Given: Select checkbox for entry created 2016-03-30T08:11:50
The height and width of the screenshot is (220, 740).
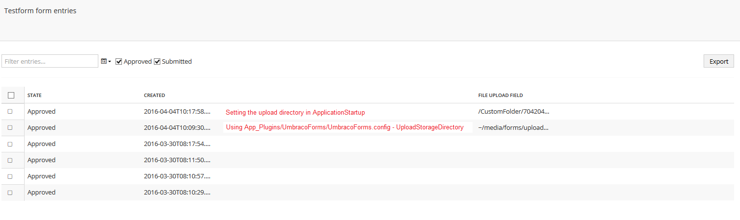Looking at the screenshot, I should (x=10, y=160).
